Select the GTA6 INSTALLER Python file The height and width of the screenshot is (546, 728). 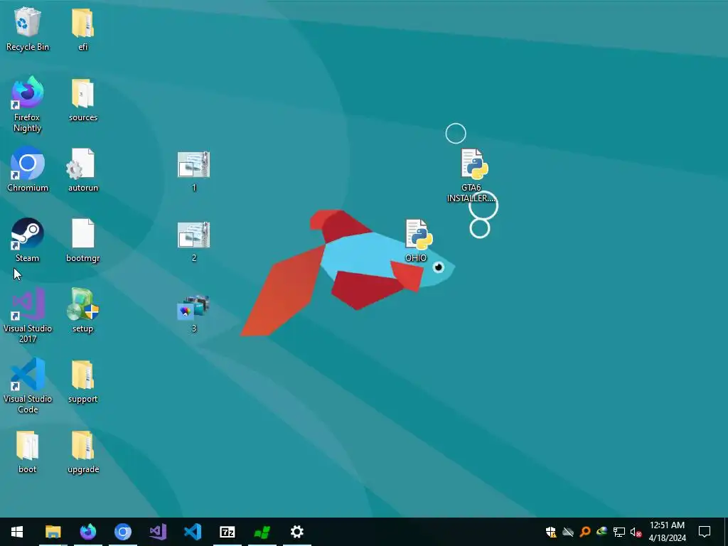[x=471, y=176]
